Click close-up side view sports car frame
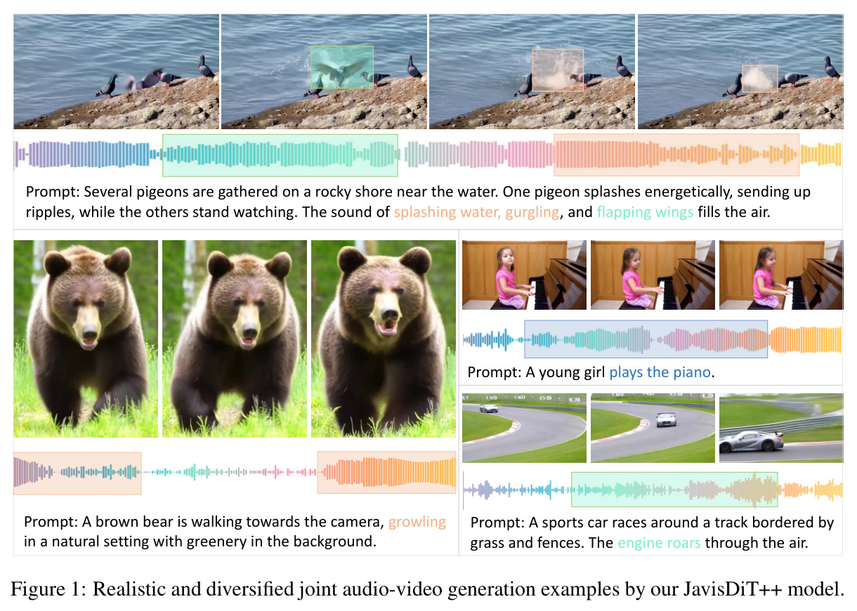The width and height of the screenshot is (857, 611). pos(781,428)
